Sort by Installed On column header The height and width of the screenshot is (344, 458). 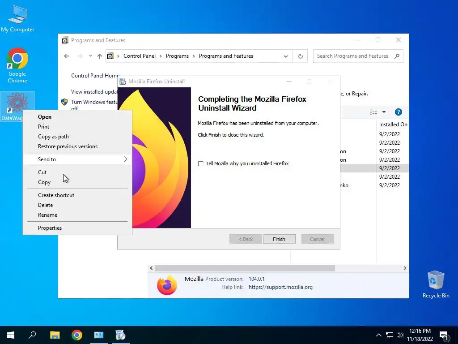point(393,125)
